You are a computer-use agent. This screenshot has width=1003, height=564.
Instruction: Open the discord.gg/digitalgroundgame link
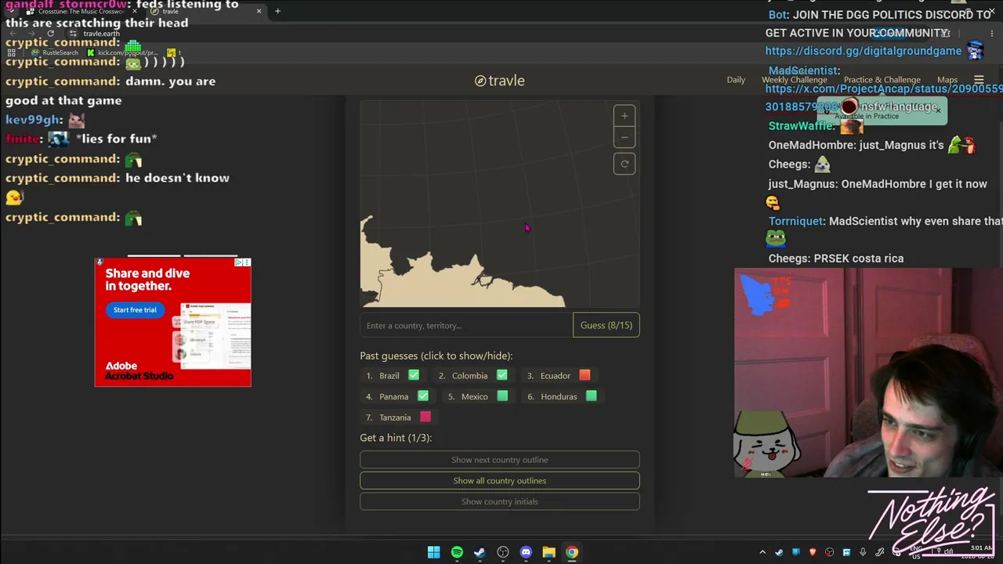864,51
